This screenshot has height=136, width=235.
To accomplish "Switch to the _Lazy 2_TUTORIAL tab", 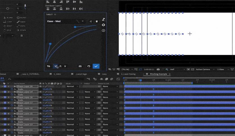I will tap(30, 74).
